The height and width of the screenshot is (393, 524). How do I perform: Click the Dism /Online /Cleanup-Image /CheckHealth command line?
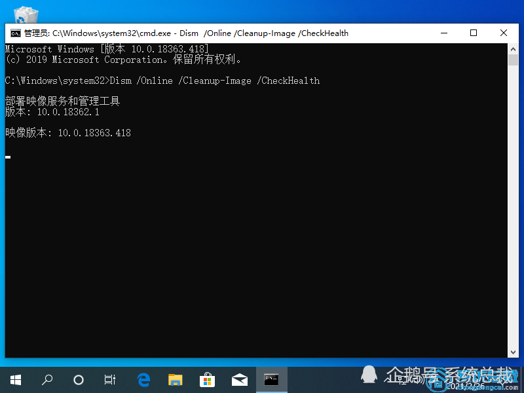coord(162,81)
